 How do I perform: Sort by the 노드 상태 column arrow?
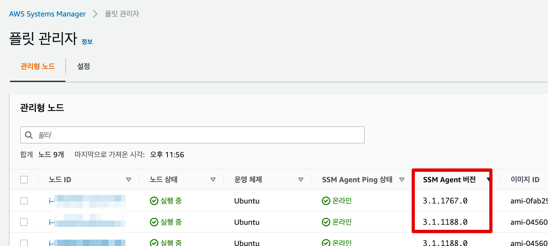213,180
